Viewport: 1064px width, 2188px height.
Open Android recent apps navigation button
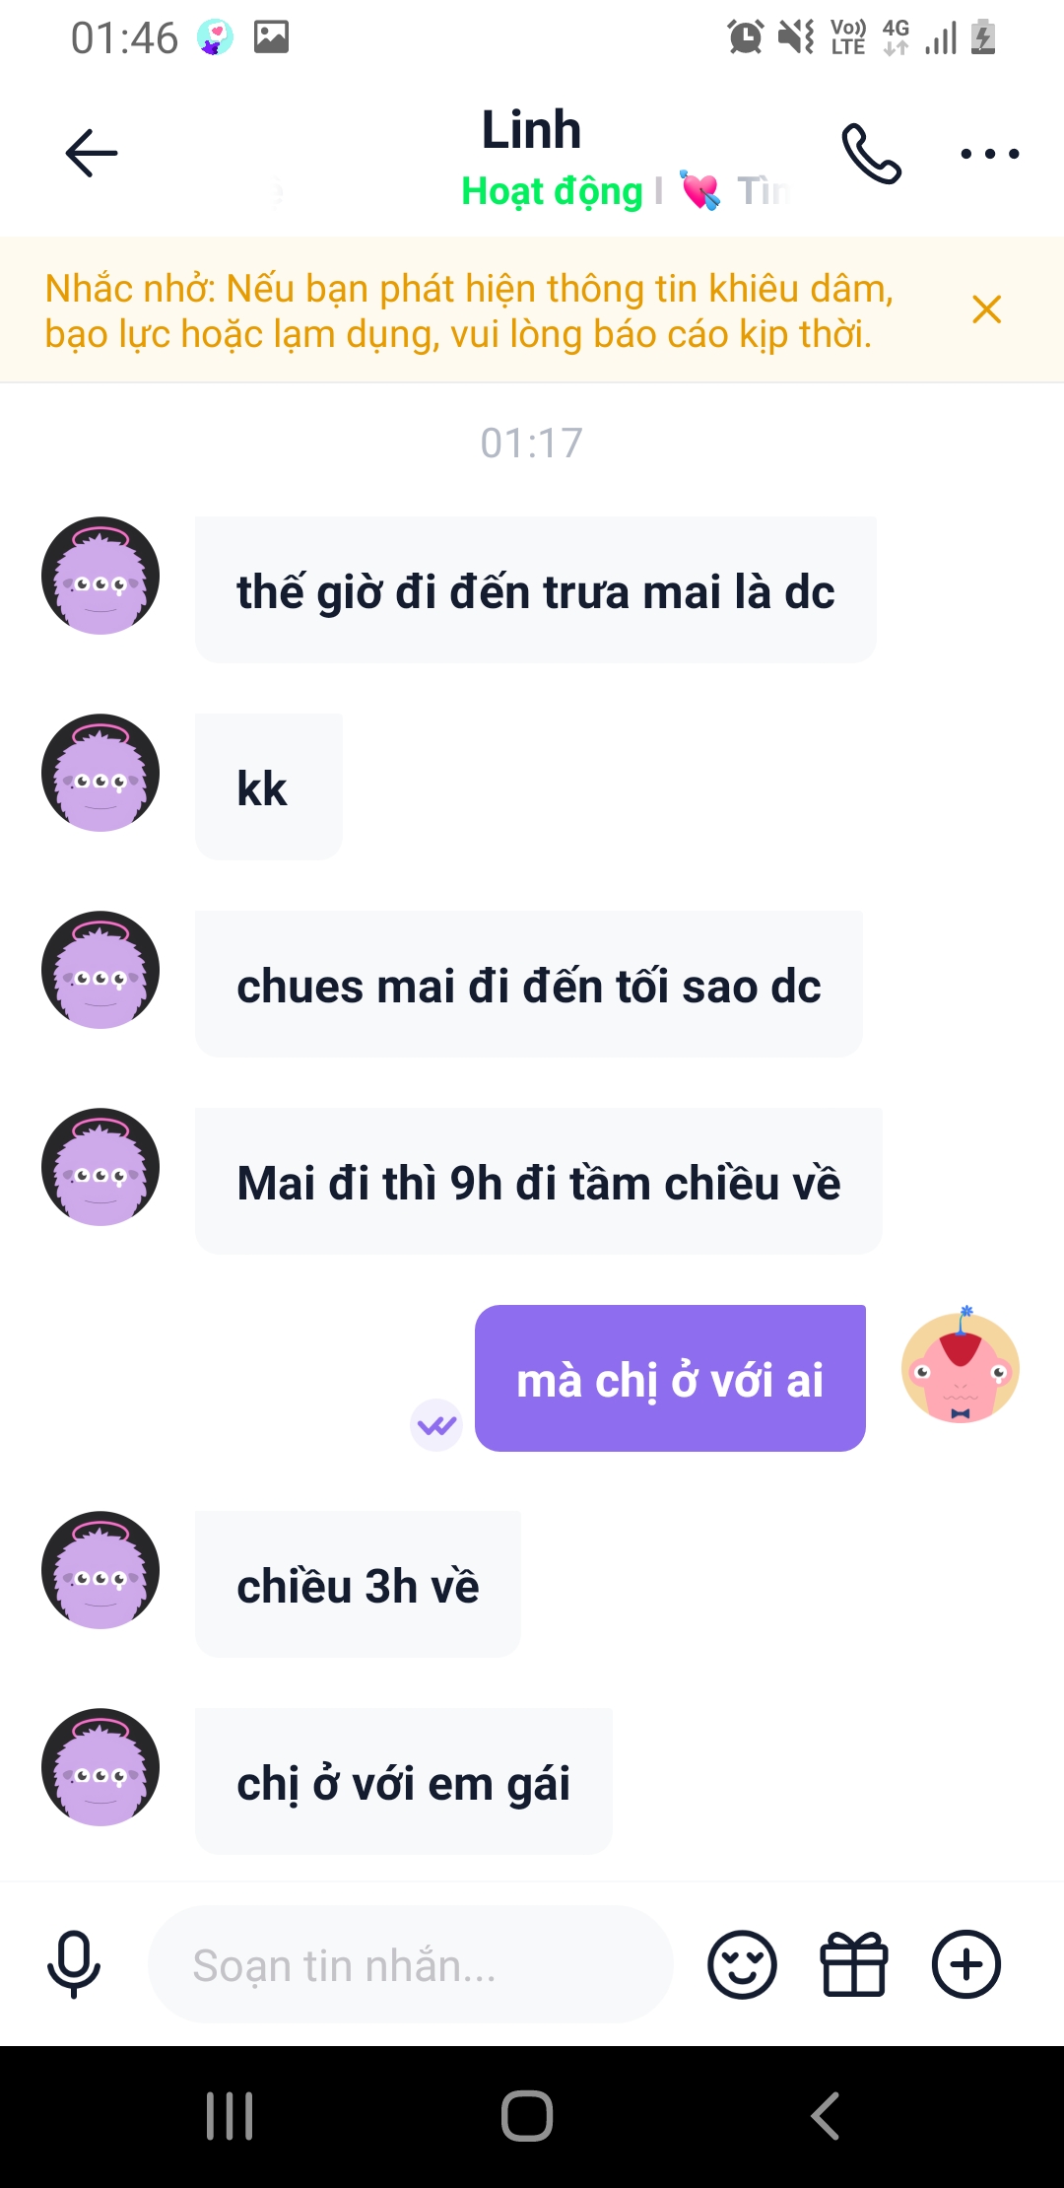[230, 2116]
